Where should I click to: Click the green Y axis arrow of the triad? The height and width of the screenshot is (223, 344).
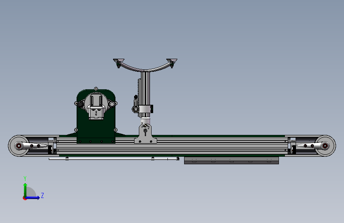(25, 190)
